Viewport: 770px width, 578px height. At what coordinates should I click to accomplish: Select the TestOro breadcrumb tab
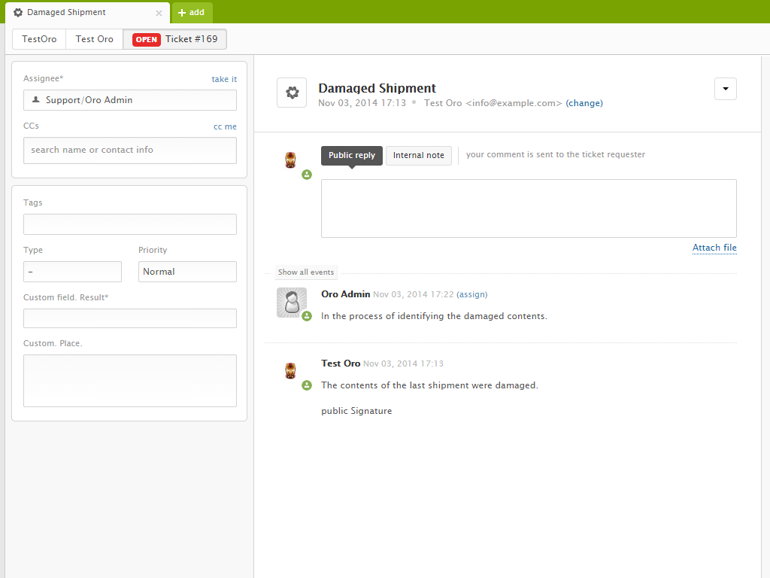[x=39, y=39]
